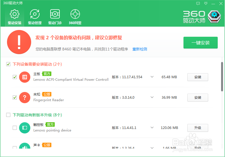
Task: Check the 下列驱动有新版本升级 group checkbox
Action: coord(8,115)
